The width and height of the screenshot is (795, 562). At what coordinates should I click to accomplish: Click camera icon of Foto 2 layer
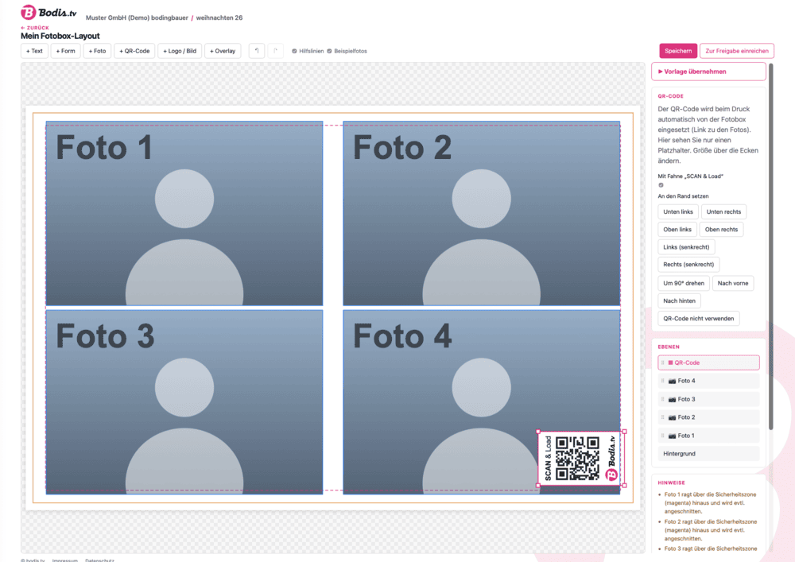point(672,417)
